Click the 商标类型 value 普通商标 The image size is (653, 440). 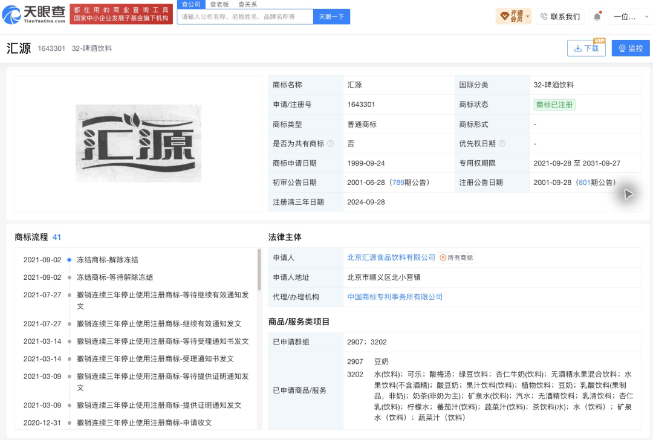pyautogui.click(x=362, y=124)
